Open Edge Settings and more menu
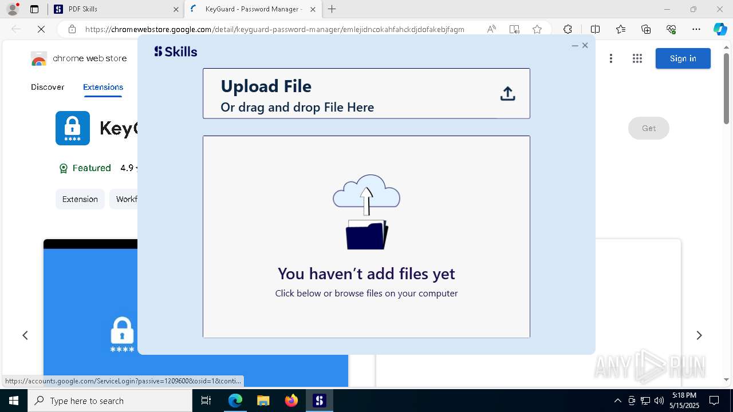The width and height of the screenshot is (733, 412). tap(696, 29)
